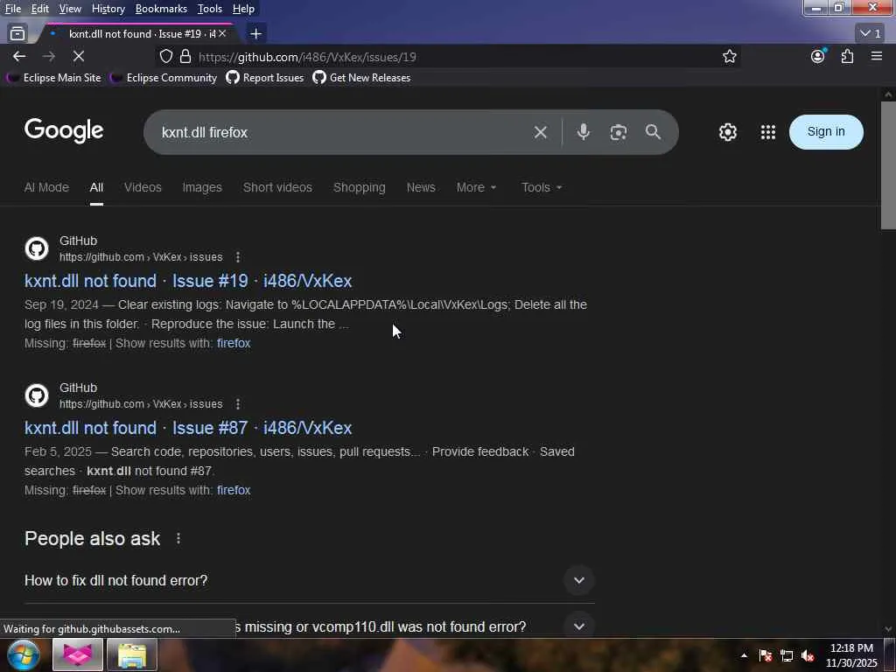Open Eclipse Main Site bookmark
This screenshot has width=896, height=672.
53,78
